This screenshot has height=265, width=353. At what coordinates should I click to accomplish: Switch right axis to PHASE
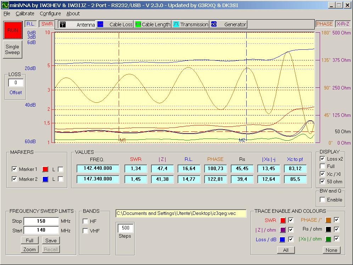tap(324, 24)
